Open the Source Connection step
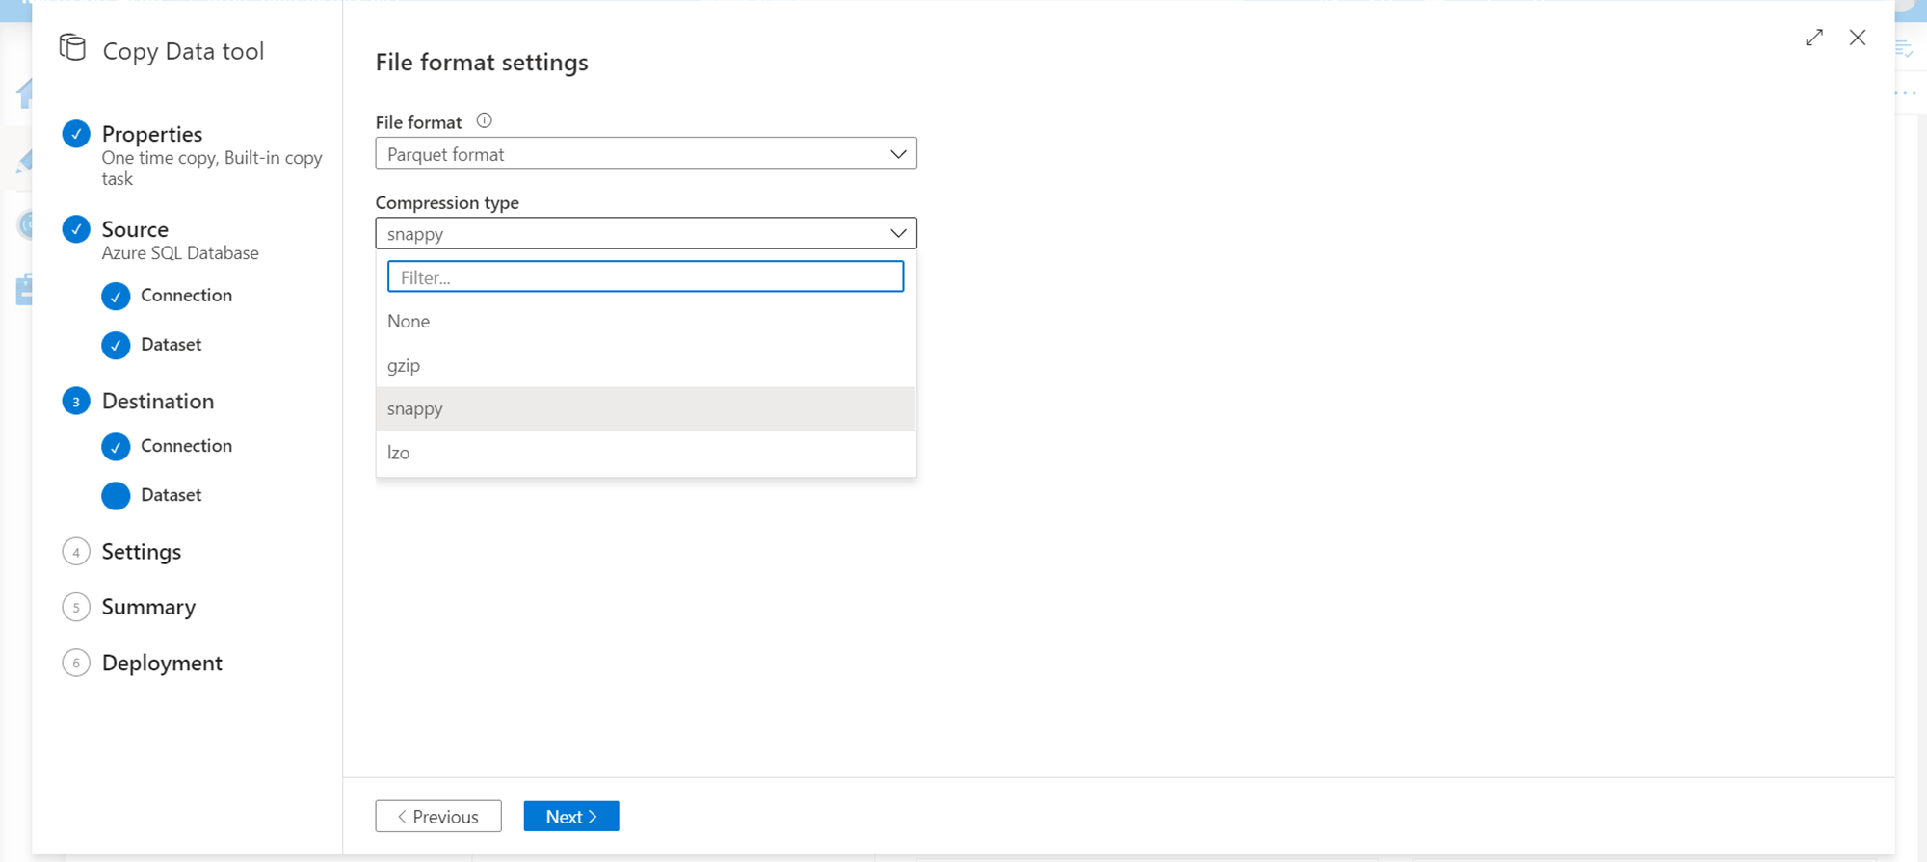Viewport: 1927px width, 862px height. tap(186, 296)
